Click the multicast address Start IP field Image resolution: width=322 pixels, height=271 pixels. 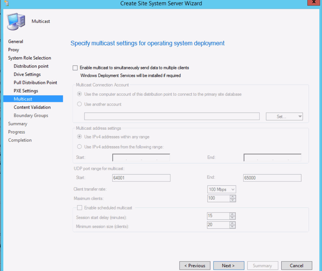[141, 158]
